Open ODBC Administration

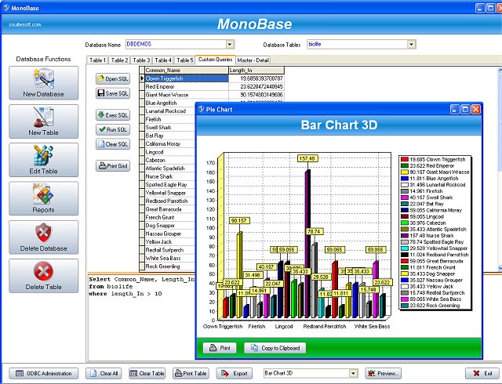point(44,373)
